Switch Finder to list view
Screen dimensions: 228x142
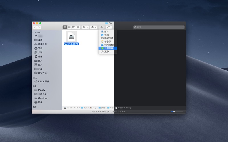pos(69,27)
